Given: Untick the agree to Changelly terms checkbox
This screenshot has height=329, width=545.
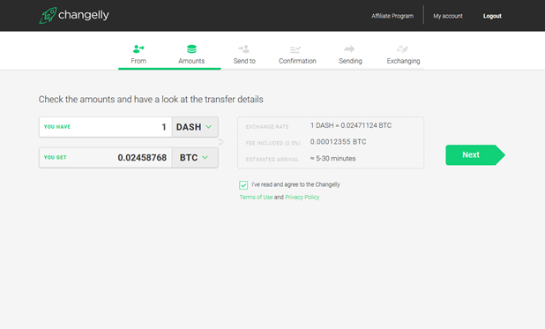Looking at the screenshot, I should coord(243,185).
